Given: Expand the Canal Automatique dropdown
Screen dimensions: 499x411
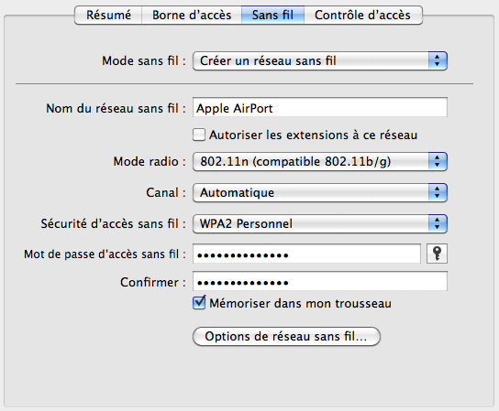Looking at the screenshot, I should click(320, 192).
